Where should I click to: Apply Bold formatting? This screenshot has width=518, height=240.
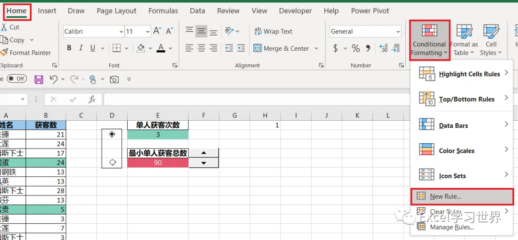point(69,48)
